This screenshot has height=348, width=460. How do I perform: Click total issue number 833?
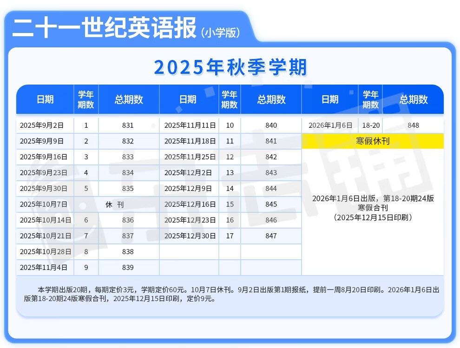(128, 157)
